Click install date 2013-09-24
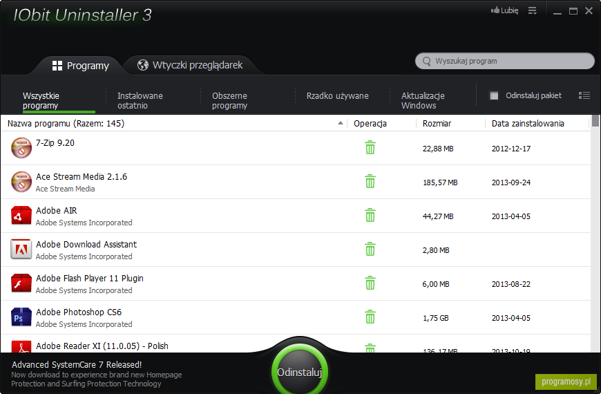 [x=511, y=182]
